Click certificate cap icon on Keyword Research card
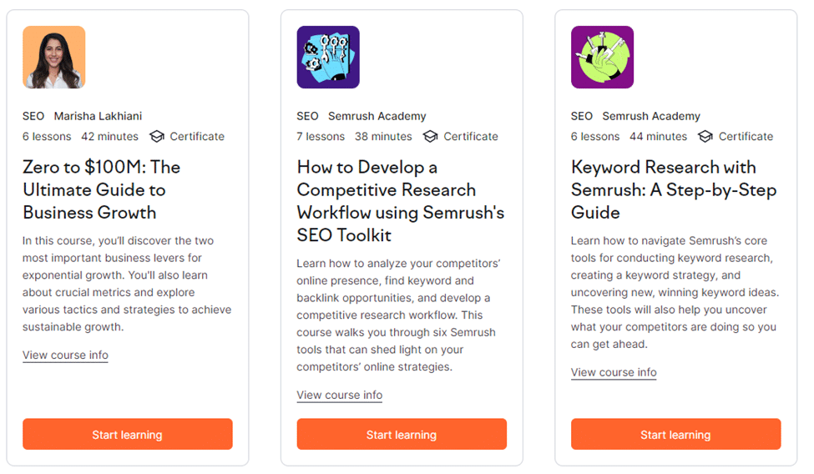This screenshot has width=814, height=474. pyautogui.click(x=705, y=137)
